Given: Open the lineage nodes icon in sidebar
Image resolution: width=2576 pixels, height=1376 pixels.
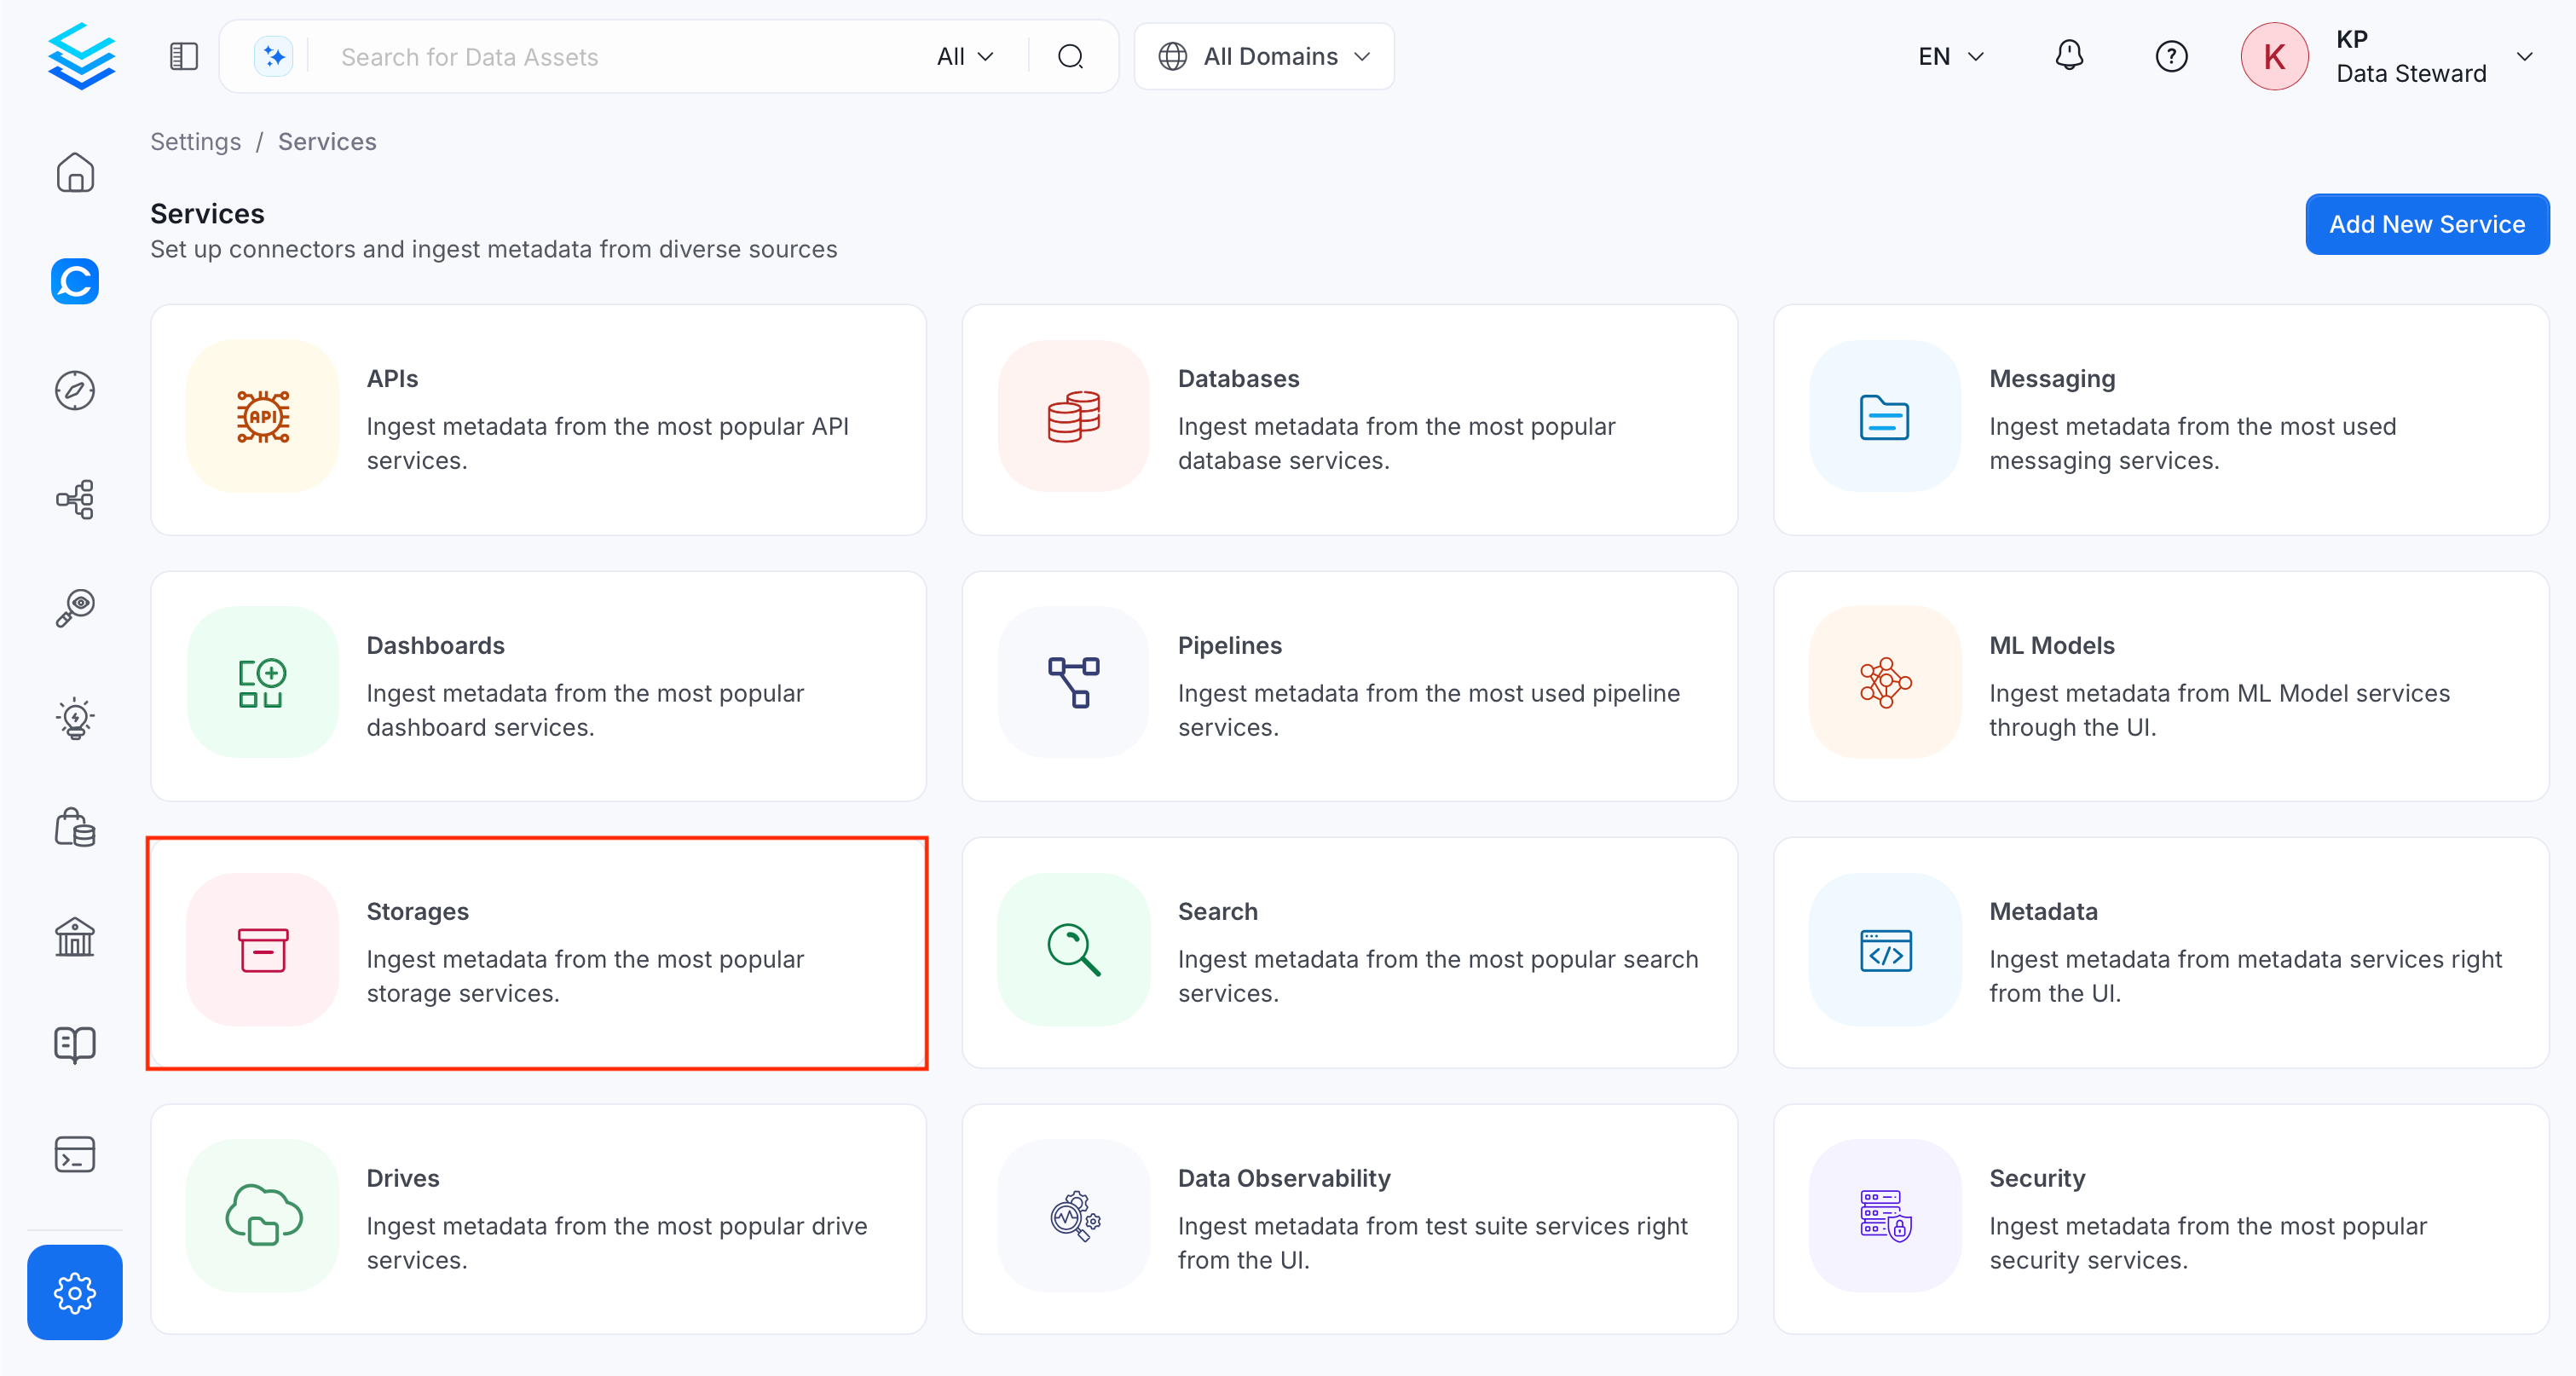Looking at the screenshot, I should [x=75, y=499].
